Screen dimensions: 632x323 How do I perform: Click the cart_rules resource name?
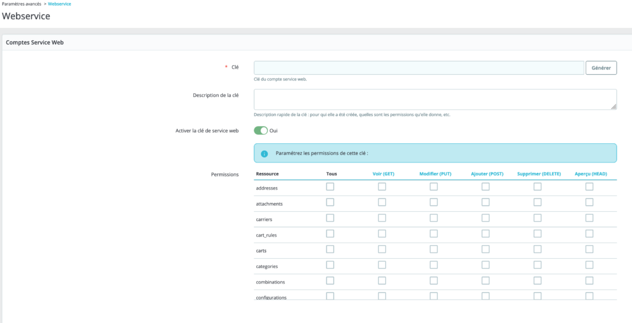coord(267,235)
